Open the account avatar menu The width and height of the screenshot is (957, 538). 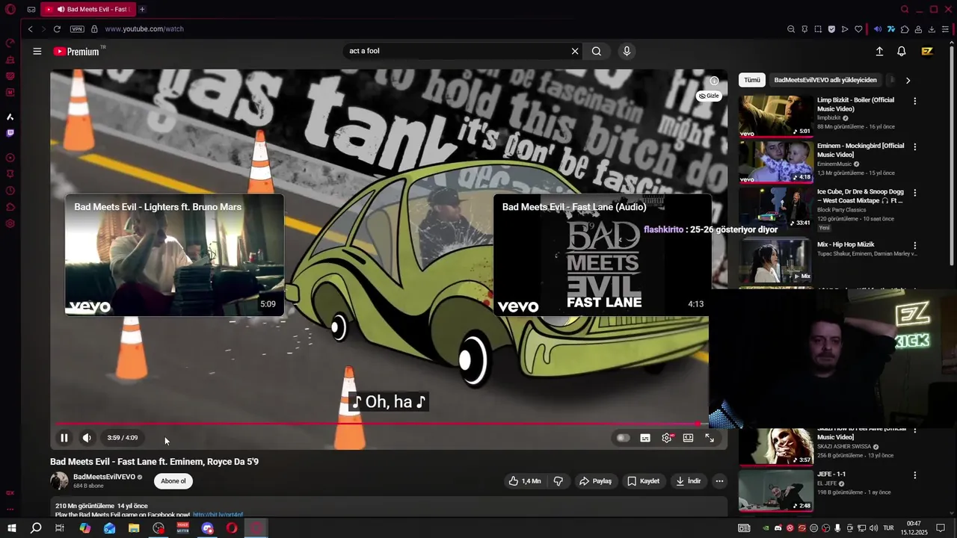pos(927,52)
